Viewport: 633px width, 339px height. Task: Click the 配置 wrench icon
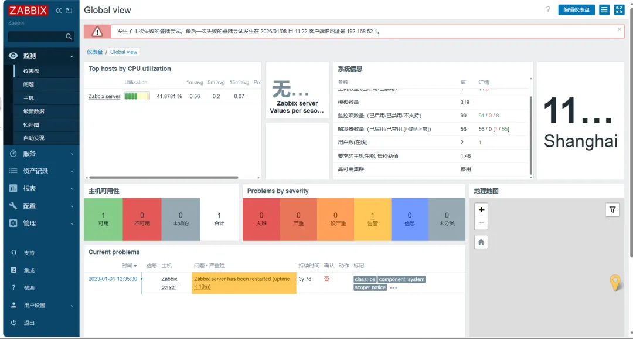click(13, 206)
